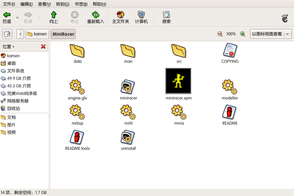The height and width of the screenshot is (196, 294).
Task: Select the README file icon
Action: (x=229, y=112)
